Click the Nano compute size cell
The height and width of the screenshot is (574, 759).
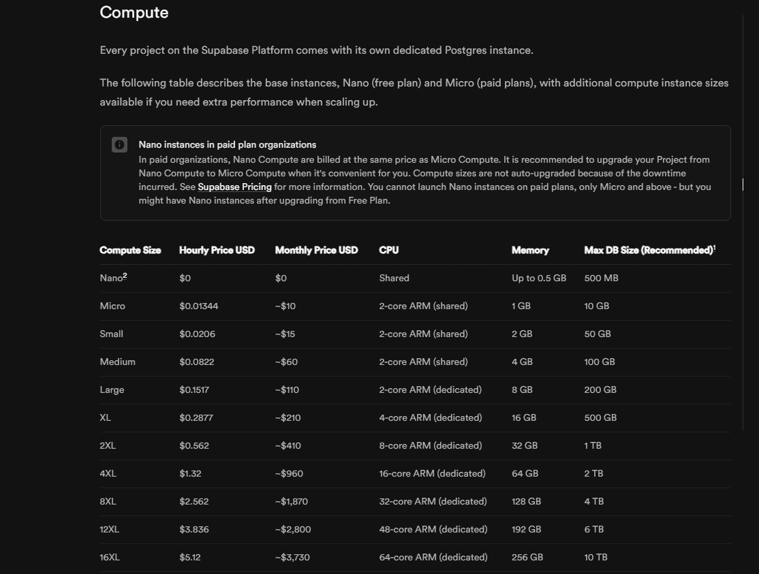tap(111, 278)
